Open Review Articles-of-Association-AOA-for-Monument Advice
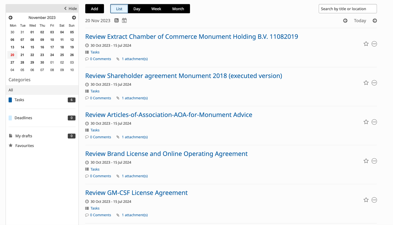Screen dimensions: 393x225 169,115
